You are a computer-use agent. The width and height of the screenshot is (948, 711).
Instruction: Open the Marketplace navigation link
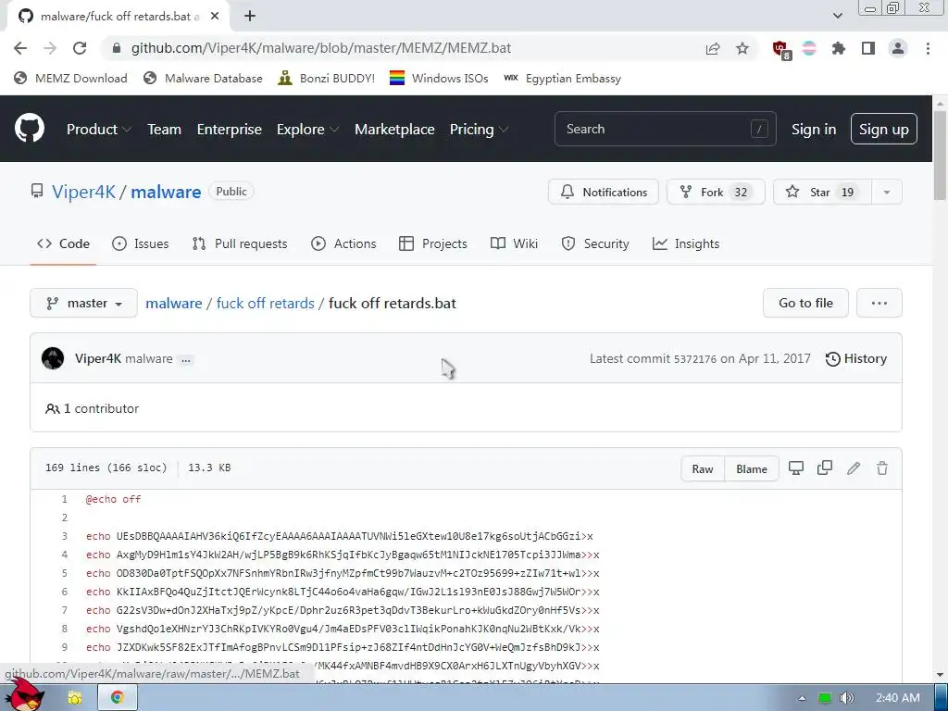point(394,130)
